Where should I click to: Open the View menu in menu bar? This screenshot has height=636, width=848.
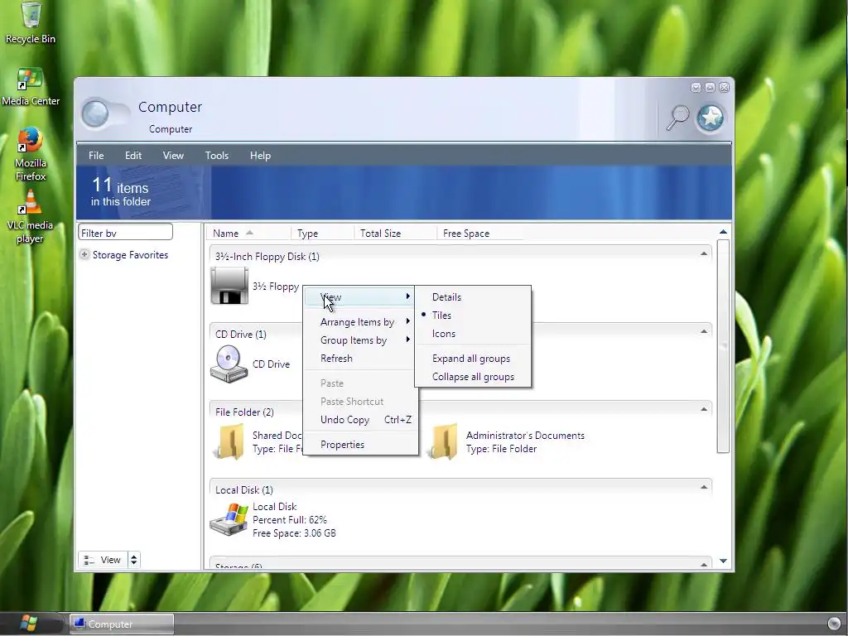pyautogui.click(x=173, y=156)
